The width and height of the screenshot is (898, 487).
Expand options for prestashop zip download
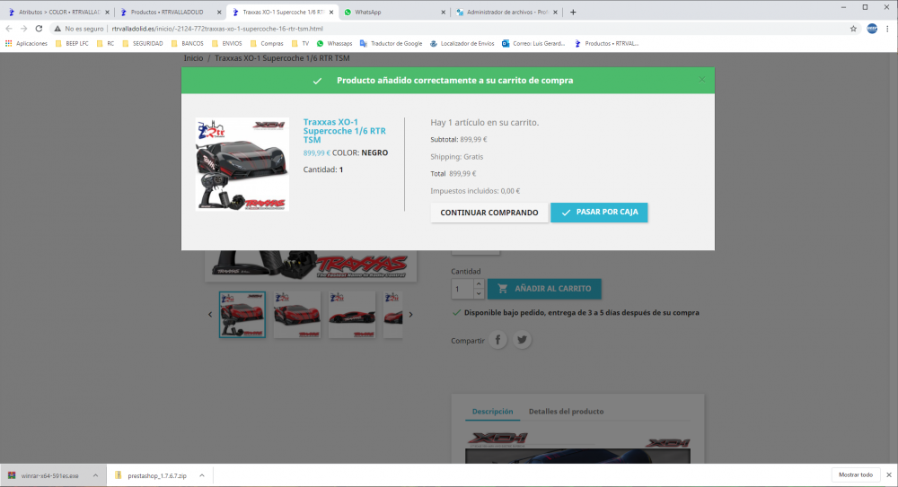pyautogui.click(x=202, y=475)
